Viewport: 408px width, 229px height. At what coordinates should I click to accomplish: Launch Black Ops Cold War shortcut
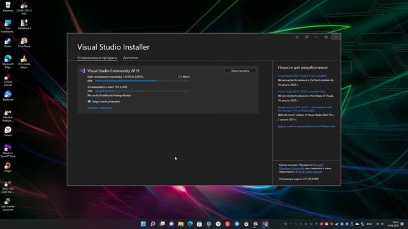[x=8, y=186]
